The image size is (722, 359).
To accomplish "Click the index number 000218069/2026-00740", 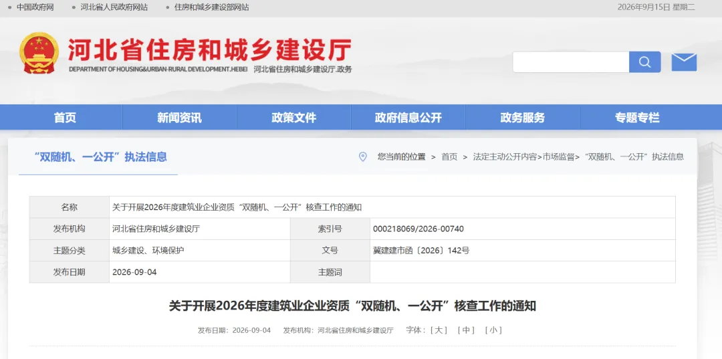I will (418, 229).
